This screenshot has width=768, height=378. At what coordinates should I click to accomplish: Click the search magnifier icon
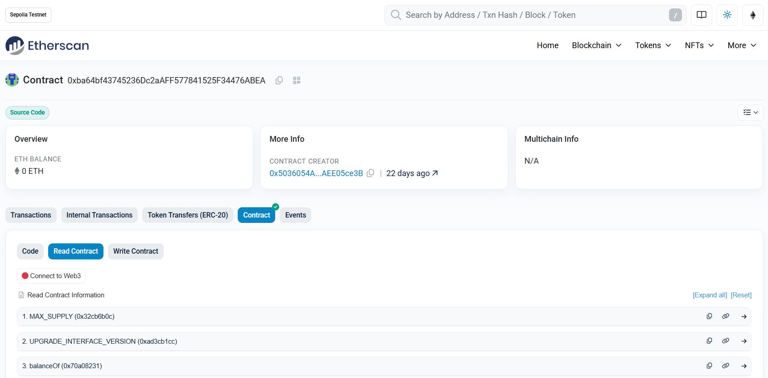click(396, 15)
